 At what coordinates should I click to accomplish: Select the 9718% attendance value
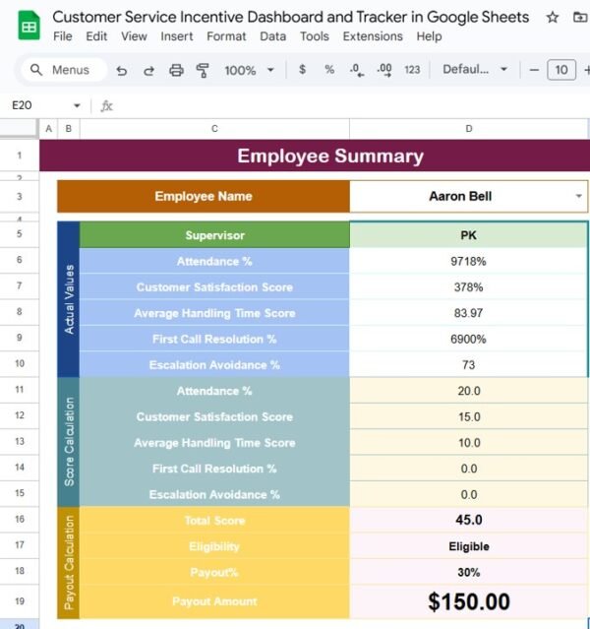pyautogui.click(x=468, y=261)
